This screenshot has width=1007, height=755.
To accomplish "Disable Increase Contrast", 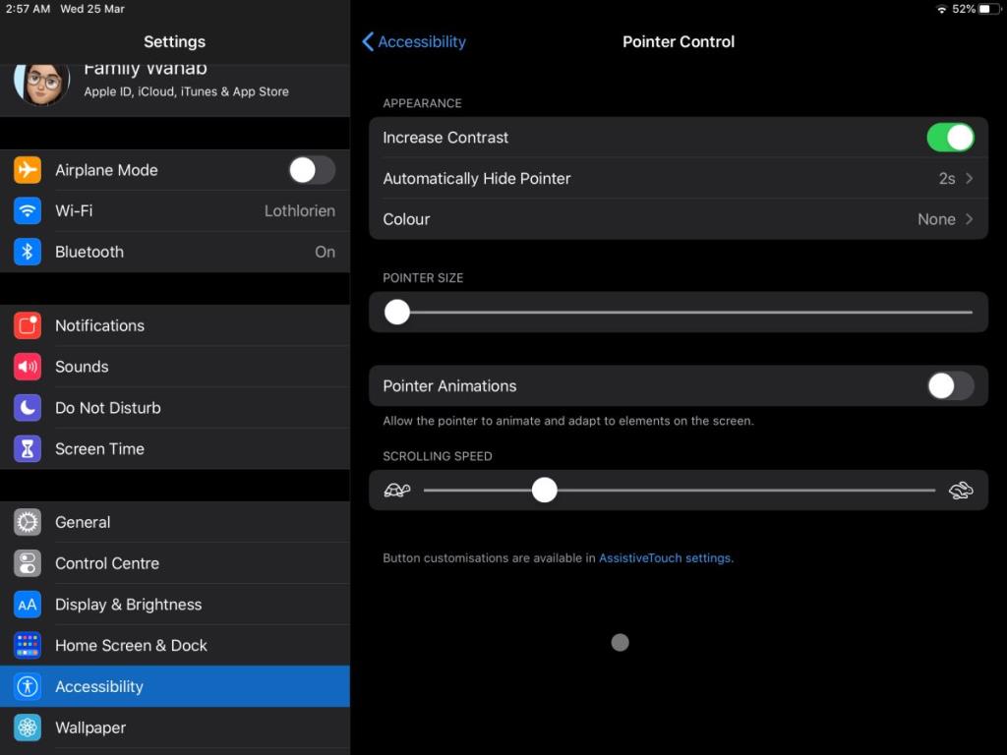I will pos(950,138).
